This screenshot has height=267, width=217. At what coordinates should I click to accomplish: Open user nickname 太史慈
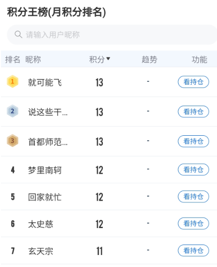[41, 224]
